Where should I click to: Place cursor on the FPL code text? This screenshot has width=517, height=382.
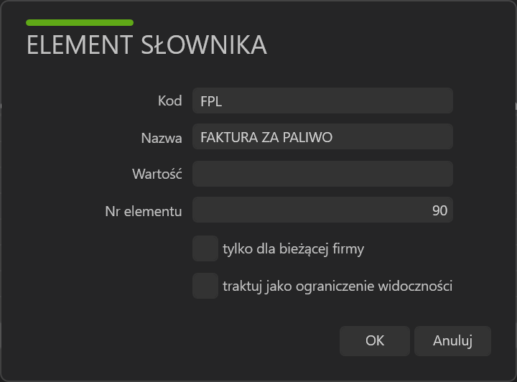211,101
